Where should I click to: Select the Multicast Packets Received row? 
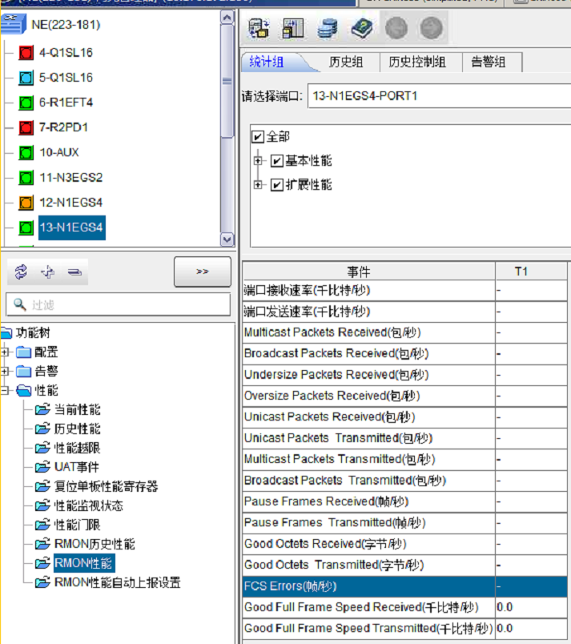[x=404, y=332]
